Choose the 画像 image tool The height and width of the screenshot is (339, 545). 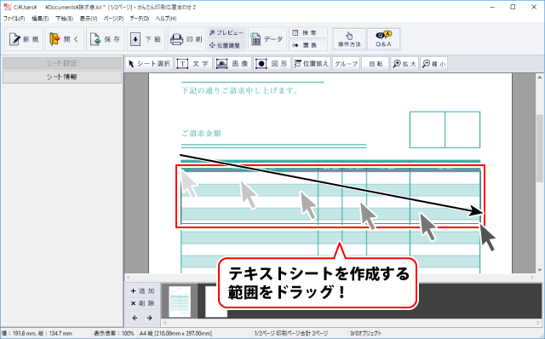[232, 64]
